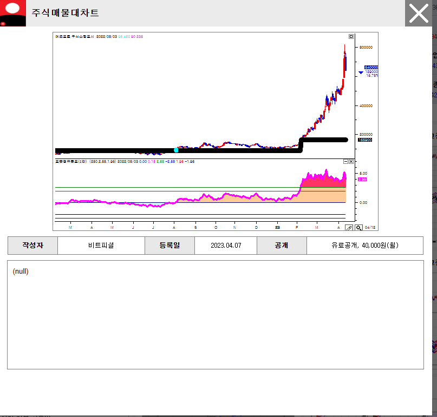Click the 공개 header cell
This screenshot has height=417, width=437.
coord(282,245)
